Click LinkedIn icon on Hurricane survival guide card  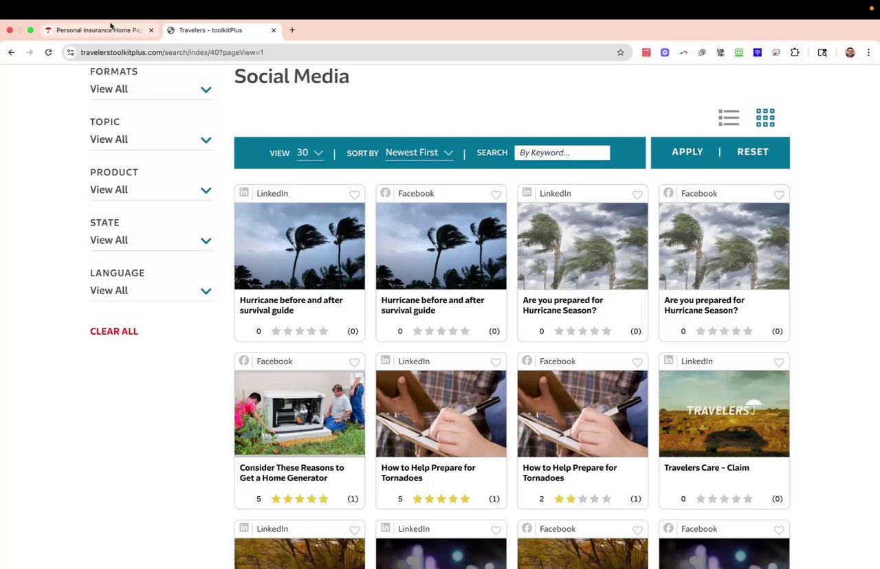click(x=244, y=193)
